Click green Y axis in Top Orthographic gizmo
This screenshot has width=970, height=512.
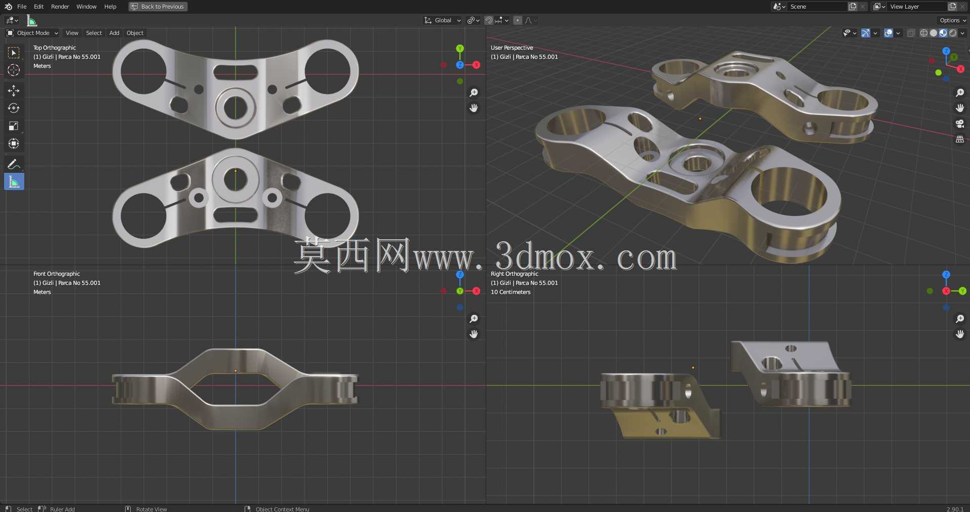460,49
